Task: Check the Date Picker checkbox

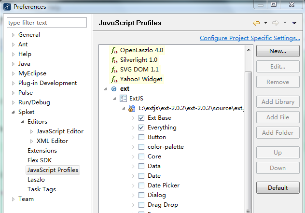Action: [141, 185]
